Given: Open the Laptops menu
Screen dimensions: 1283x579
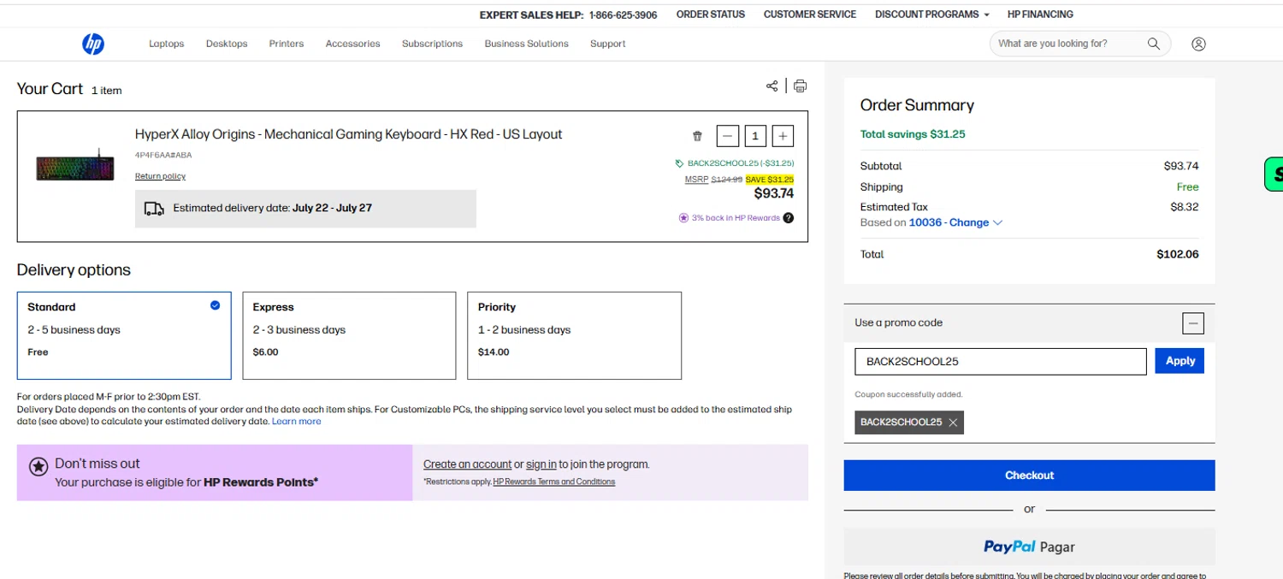Looking at the screenshot, I should [x=167, y=44].
